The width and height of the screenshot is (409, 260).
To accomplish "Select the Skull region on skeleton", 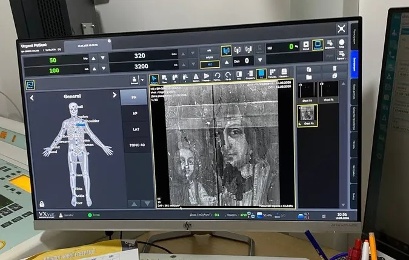I will 79,107.
